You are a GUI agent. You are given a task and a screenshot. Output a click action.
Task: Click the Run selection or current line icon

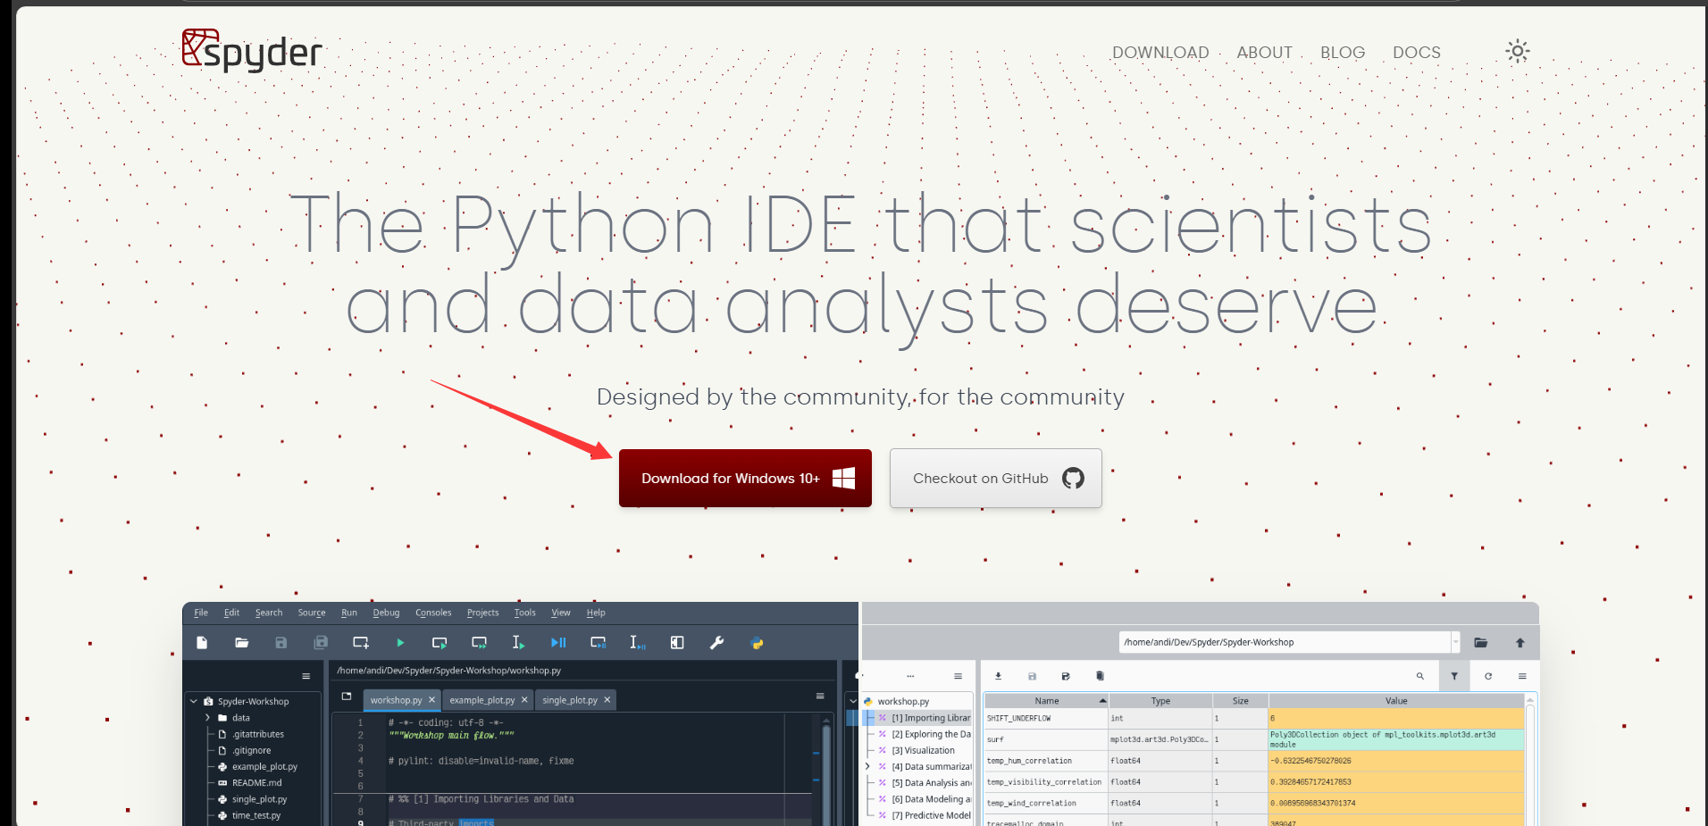518,642
